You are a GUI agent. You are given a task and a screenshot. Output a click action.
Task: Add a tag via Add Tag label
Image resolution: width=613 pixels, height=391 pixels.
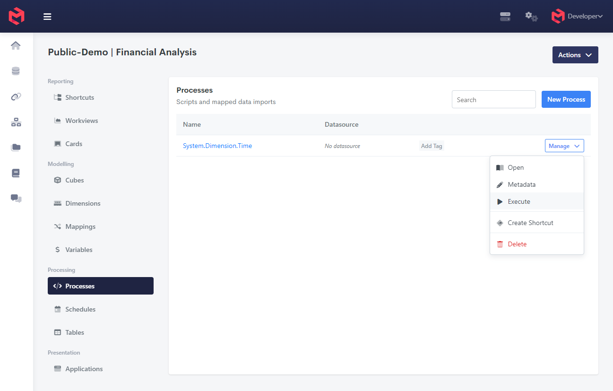pyautogui.click(x=432, y=146)
